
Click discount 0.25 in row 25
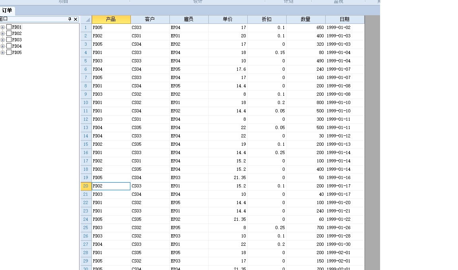[x=267, y=228]
